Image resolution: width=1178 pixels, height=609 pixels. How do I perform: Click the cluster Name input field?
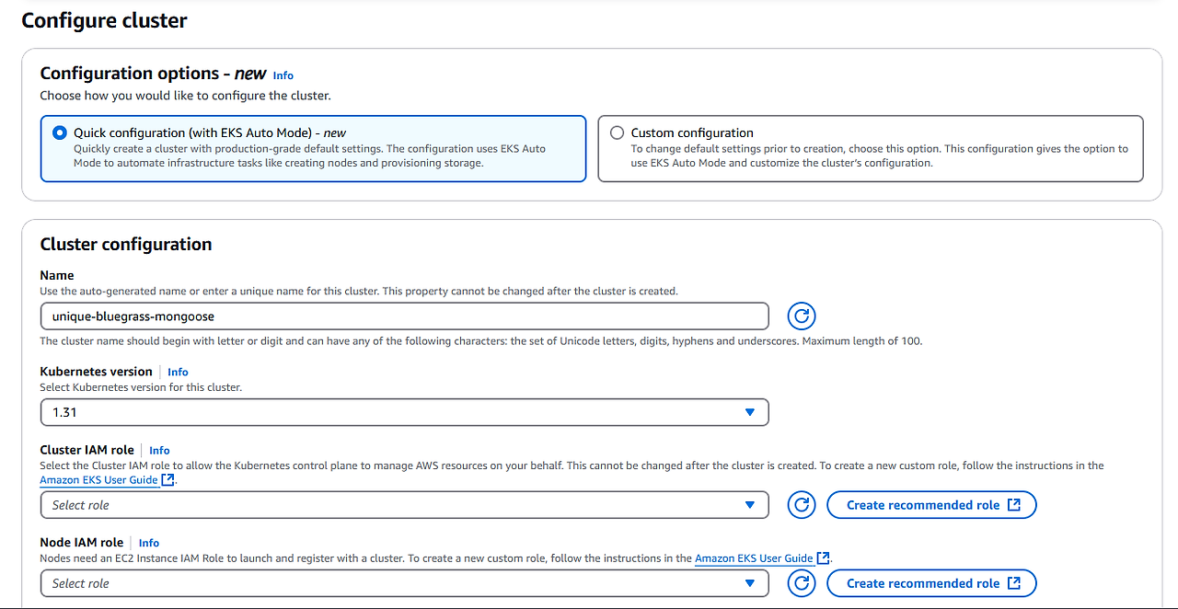404,316
